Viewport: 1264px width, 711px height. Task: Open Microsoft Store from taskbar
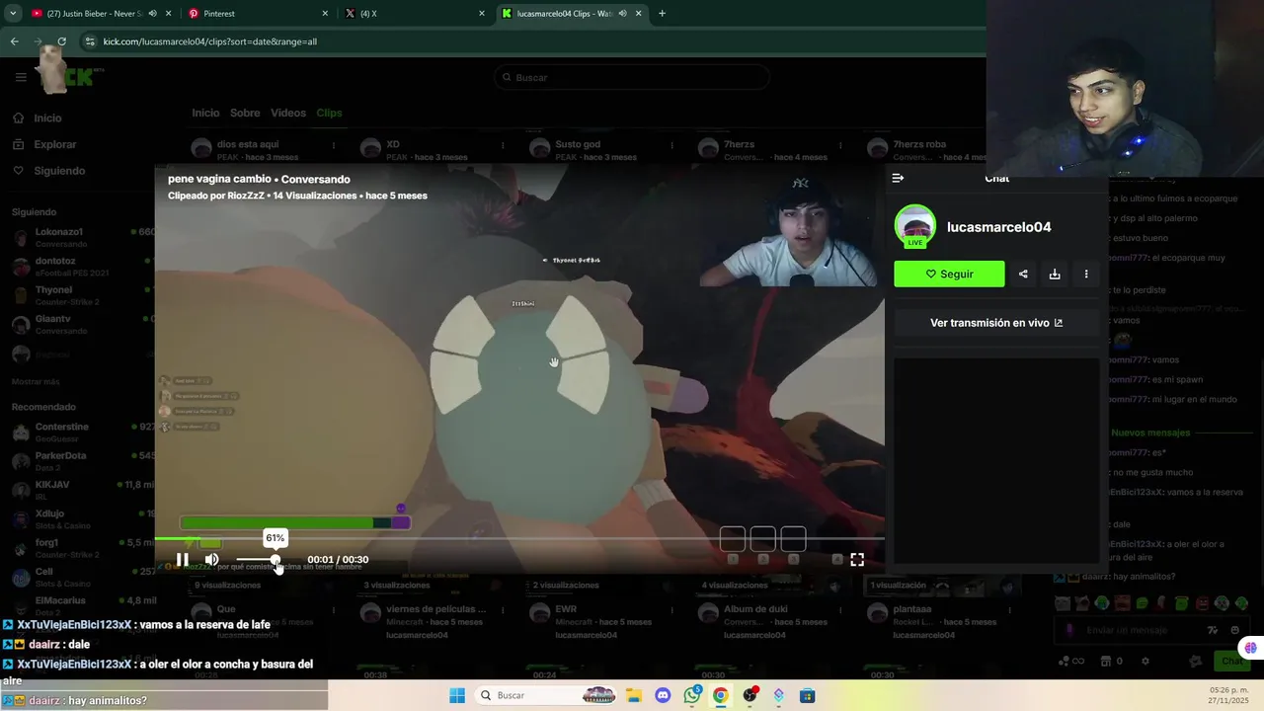click(x=808, y=695)
